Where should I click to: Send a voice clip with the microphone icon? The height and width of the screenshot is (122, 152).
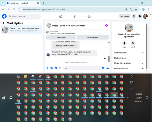click(x=47, y=68)
